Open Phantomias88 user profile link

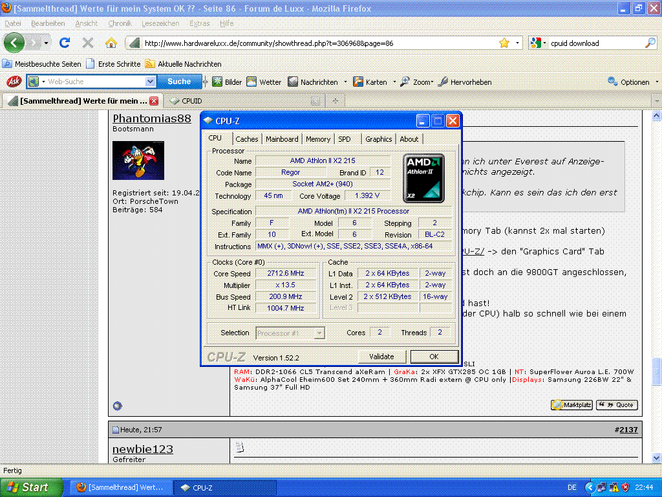coord(152,119)
